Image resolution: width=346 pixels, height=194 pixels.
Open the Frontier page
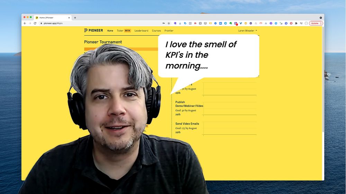click(x=169, y=31)
